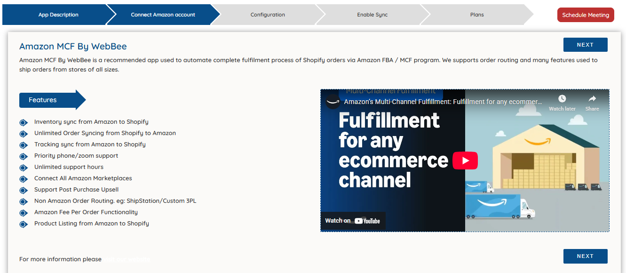Click bullet icon beside Priority phone/zoom support
The image size is (626, 273).
coord(24,156)
